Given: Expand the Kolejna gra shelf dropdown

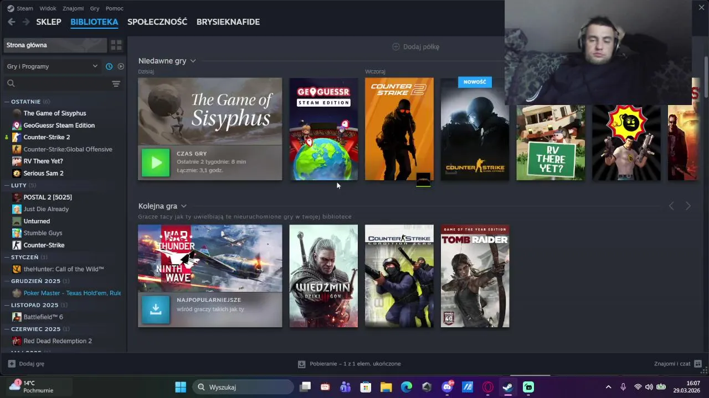Looking at the screenshot, I should pos(183,206).
